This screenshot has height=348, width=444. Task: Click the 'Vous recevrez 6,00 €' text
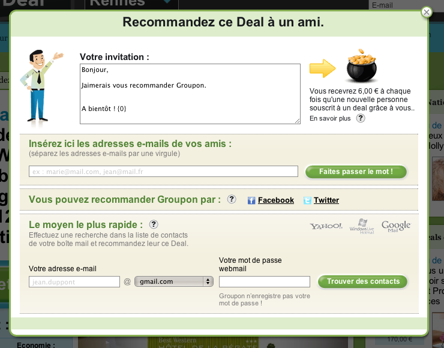(x=362, y=100)
